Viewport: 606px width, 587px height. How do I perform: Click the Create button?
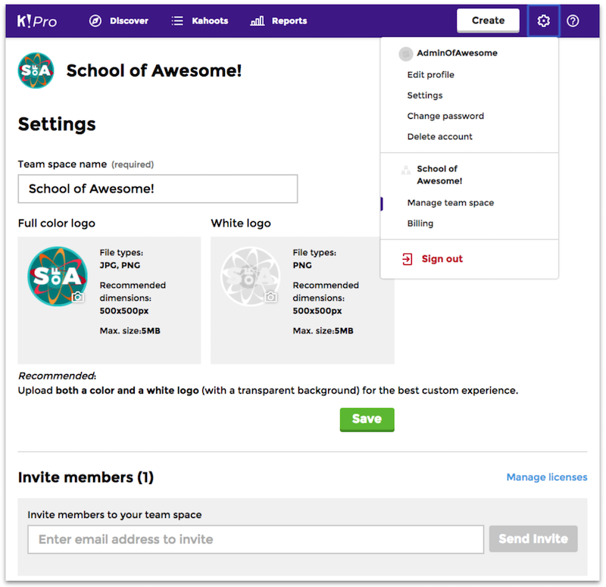(488, 20)
